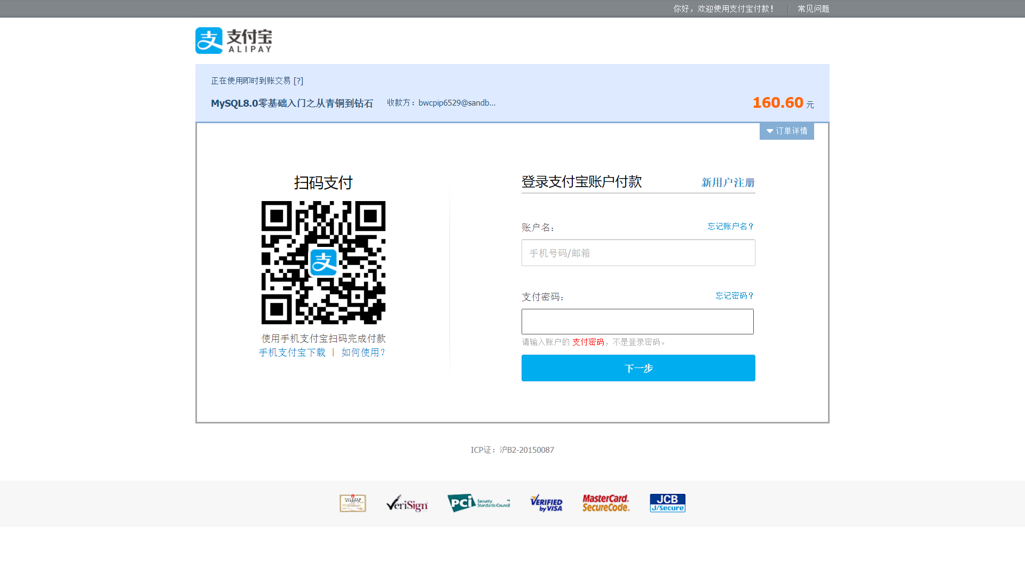Click the 新用户注册 registration link

click(728, 182)
